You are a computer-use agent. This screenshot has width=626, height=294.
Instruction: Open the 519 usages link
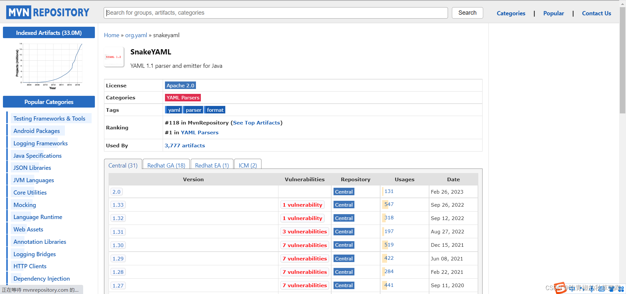[389, 244]
